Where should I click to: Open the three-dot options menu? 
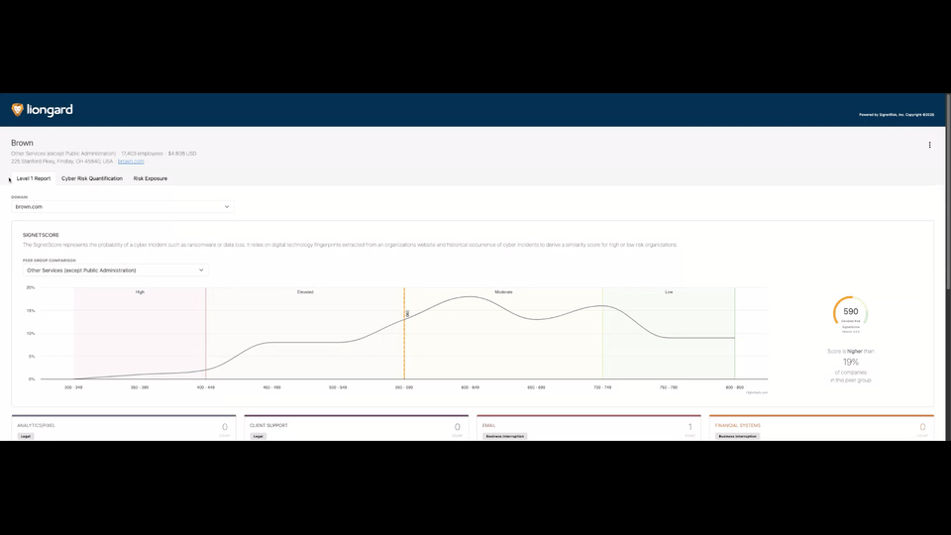(x=929, y=145)
